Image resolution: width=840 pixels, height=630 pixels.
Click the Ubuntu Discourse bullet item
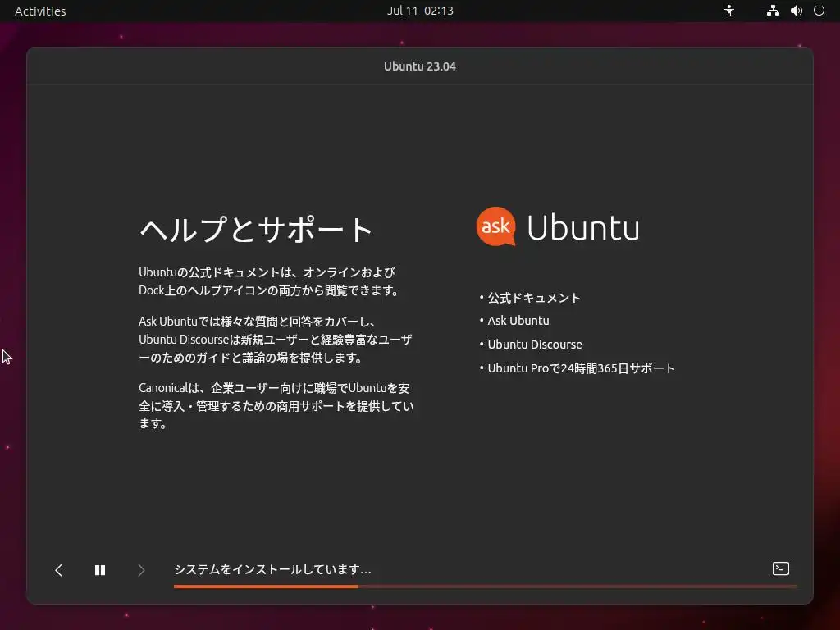pyautogui.click(x=535, y=345)
